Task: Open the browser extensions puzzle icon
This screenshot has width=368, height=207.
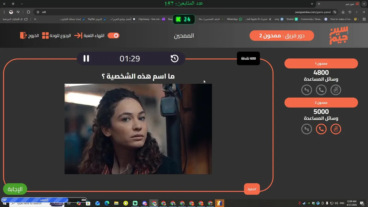Action: (x=28, y=12)
